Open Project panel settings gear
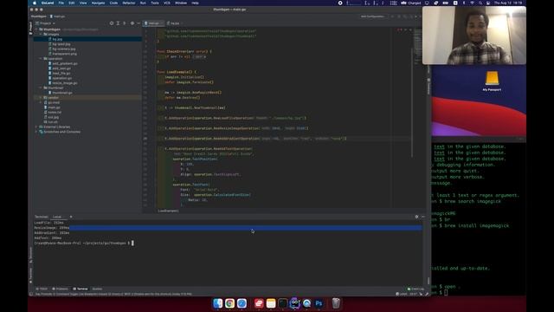Screen dimensions: 554x312 click(x=132, y=23)
